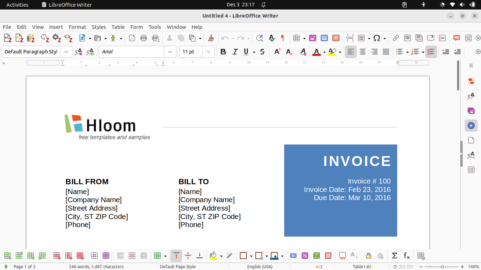Open font name dropdown
The height and width of the screenshot is (270, 481).
170,52
